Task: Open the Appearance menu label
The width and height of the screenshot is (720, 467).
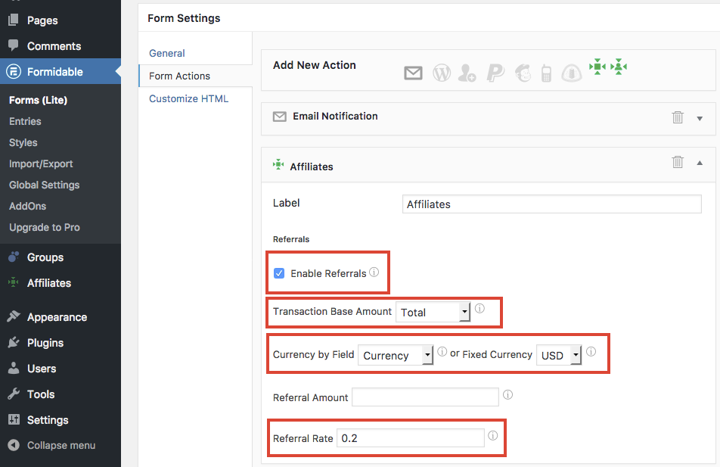Action: (57, 317)
